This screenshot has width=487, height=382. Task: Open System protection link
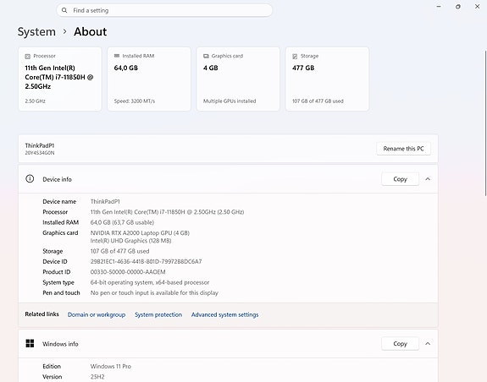158,314
